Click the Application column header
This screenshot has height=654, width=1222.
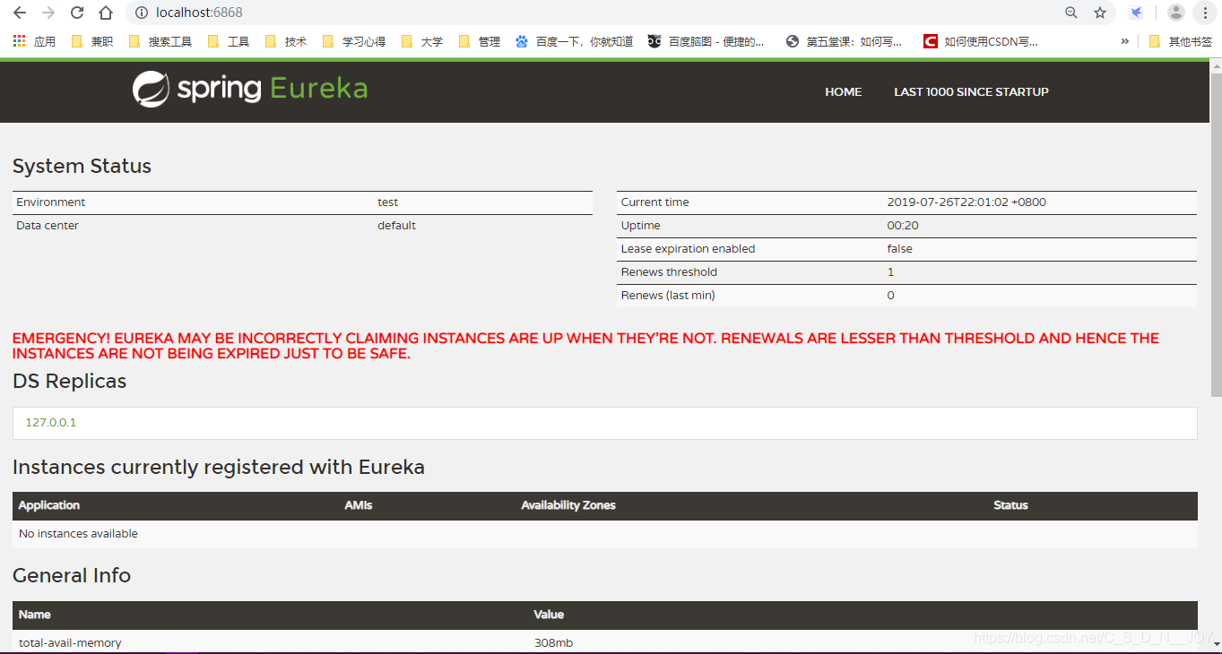tap(49, 505)
